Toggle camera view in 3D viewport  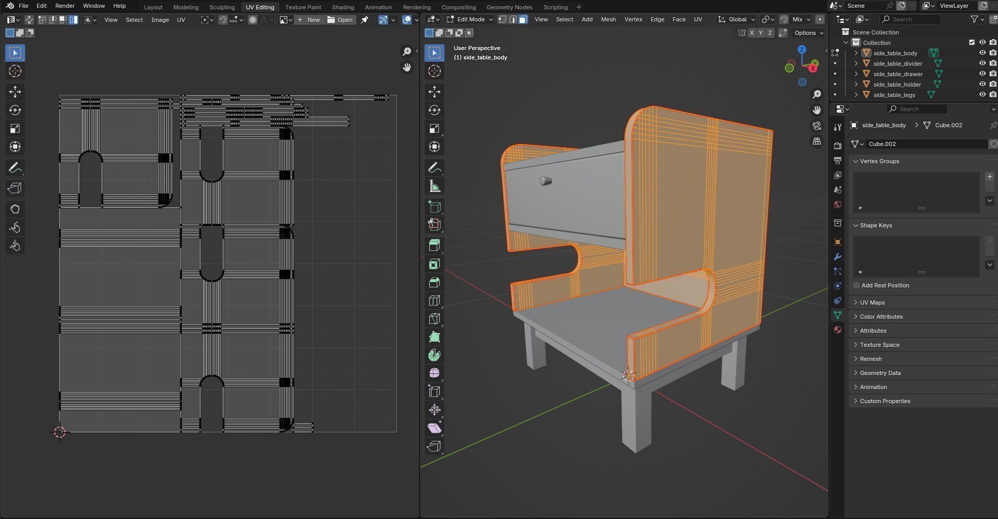817,126
